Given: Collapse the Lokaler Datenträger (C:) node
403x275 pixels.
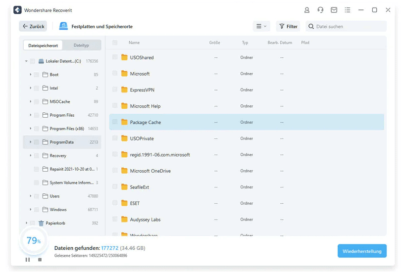Looking at the screenshot, I should [x=26, y=61].
